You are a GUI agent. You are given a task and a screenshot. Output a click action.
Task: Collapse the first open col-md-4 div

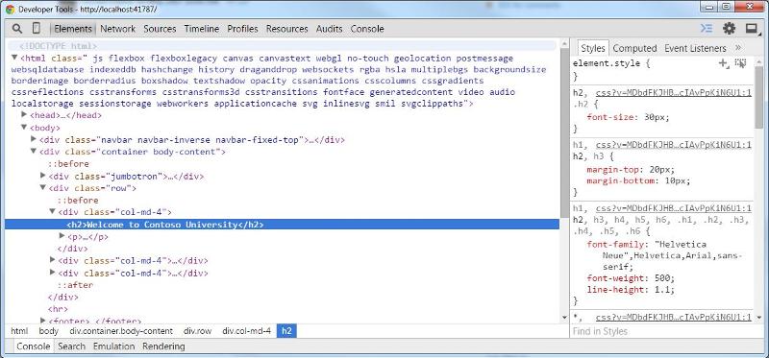tap(52, 211)
